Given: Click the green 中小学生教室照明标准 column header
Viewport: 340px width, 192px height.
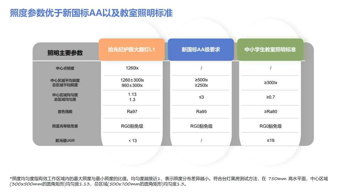Looking at the screenshot, I should click(x=270, y=50).
